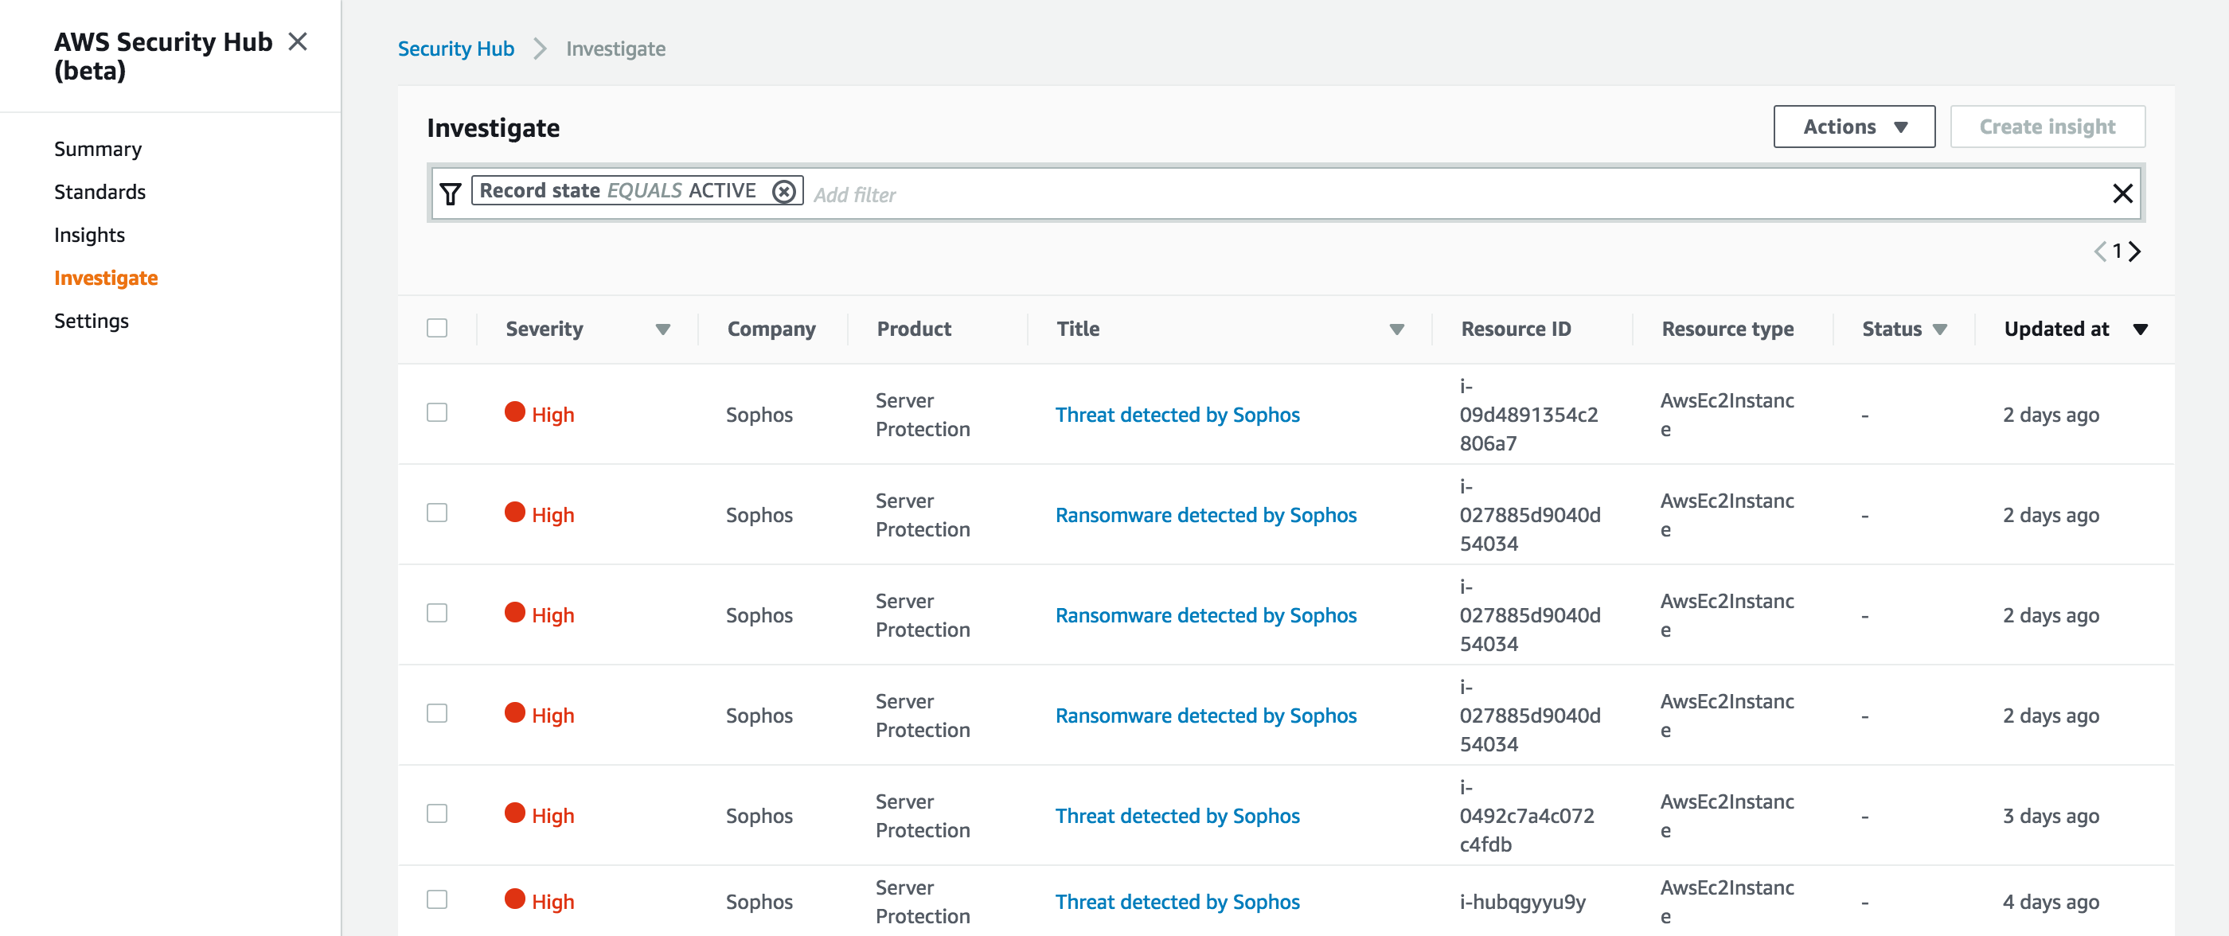This screenshot has width=2229, height=936.
Task: Check the first Ransomware detected row checkbox
Action: click(437, 513)
